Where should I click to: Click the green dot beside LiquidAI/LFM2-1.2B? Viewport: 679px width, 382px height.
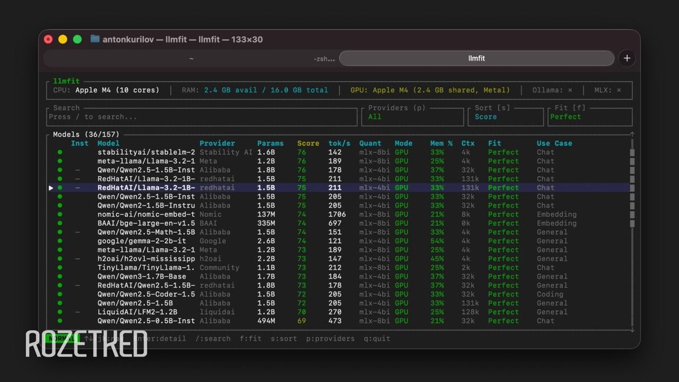click(60, 312)
